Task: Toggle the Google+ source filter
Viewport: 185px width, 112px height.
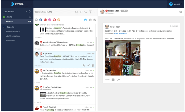Action: pyautogui.click(x=45, y=20)
